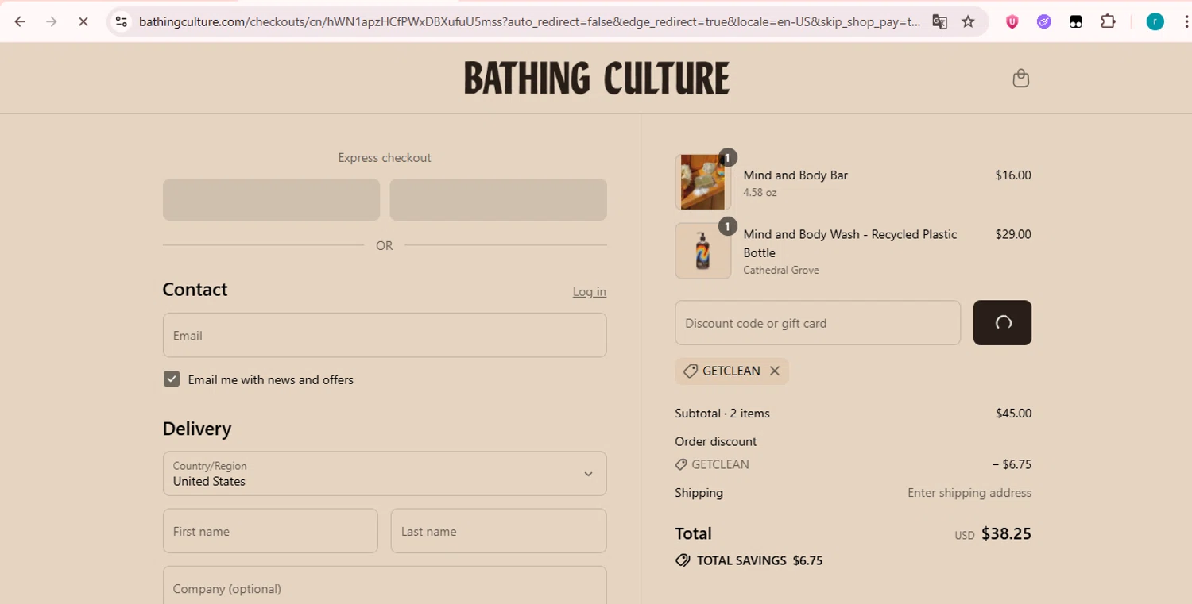
Task: Go back using browser back arrow
Action: pyautogui.click(x=20, y=21)
